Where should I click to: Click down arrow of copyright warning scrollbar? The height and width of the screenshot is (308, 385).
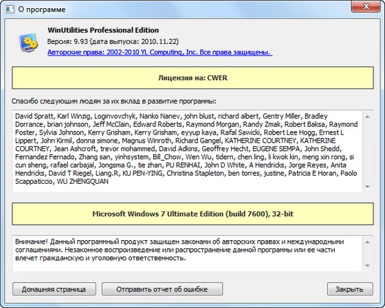click(x=368, y=265)
